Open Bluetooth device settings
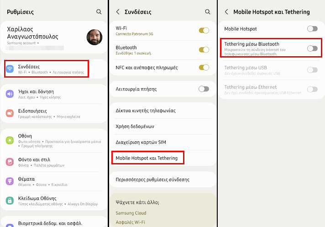 point(153,50)
